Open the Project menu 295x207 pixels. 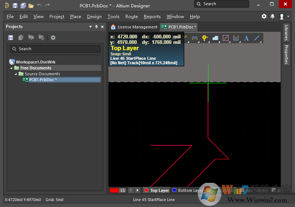pos(57,17)
